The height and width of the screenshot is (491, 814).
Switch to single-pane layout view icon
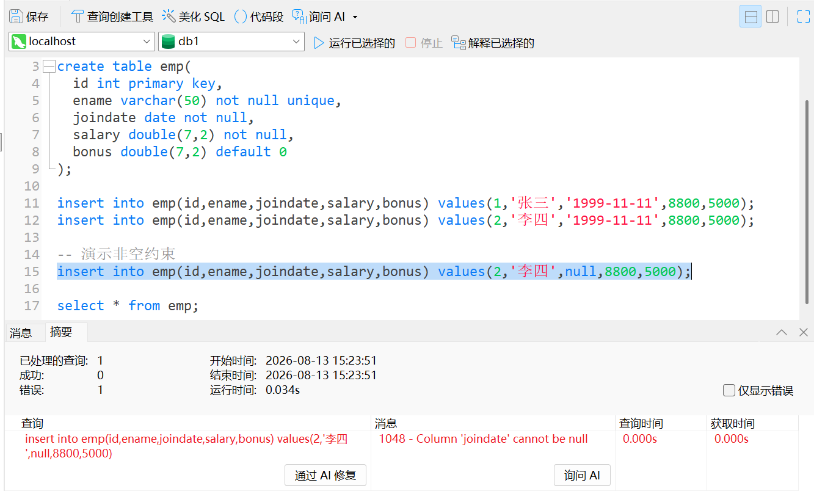[750, 16]
